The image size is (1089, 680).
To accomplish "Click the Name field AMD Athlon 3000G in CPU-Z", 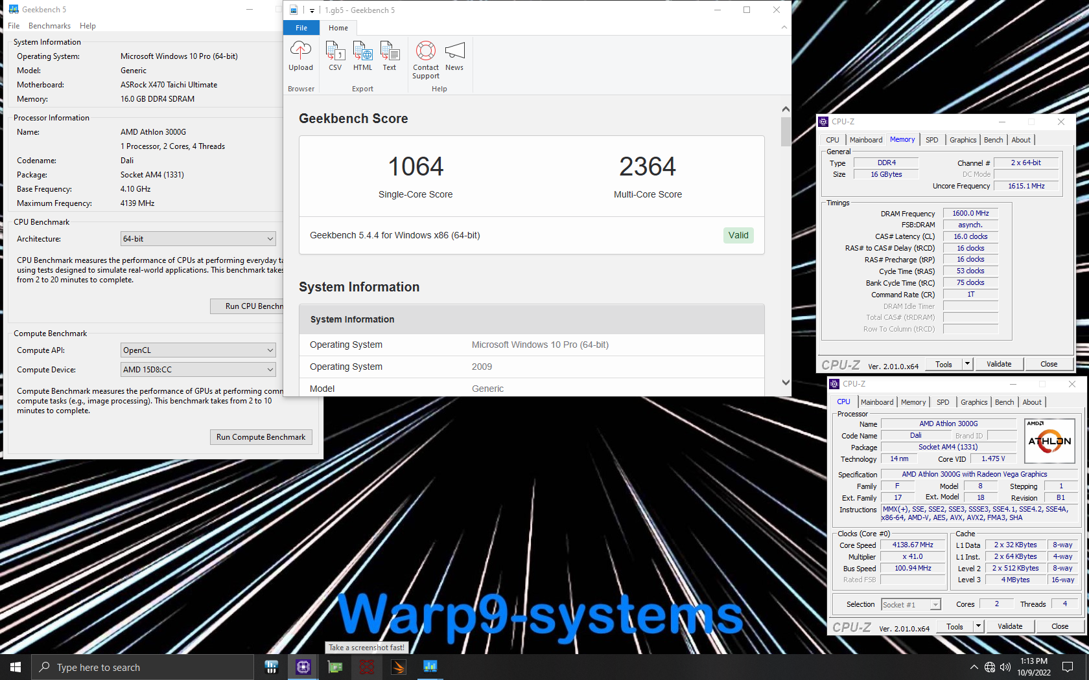I will pyautogui.click(x=948, y=424).
